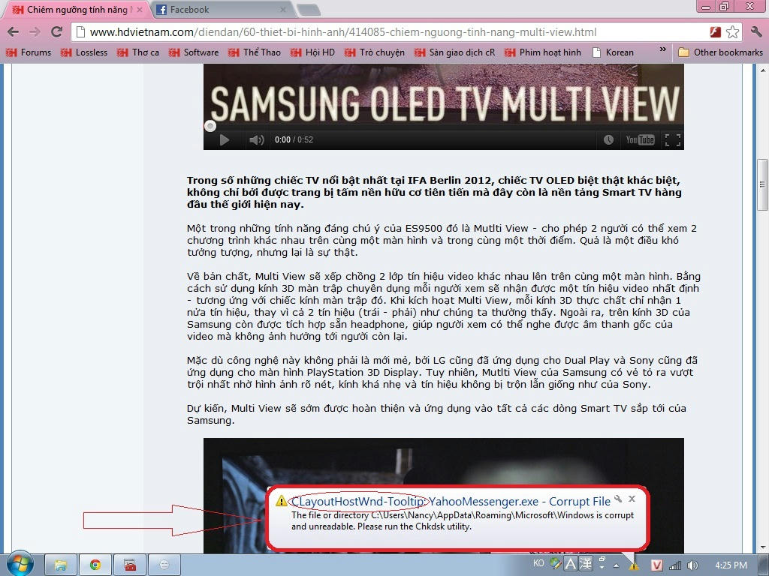Go back with the browser back arrow

coord(14,32)
